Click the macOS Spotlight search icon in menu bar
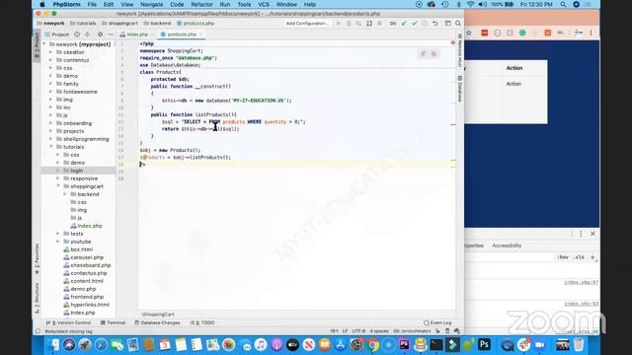Viewport: 632px width, 355px height. coord(563,4)
